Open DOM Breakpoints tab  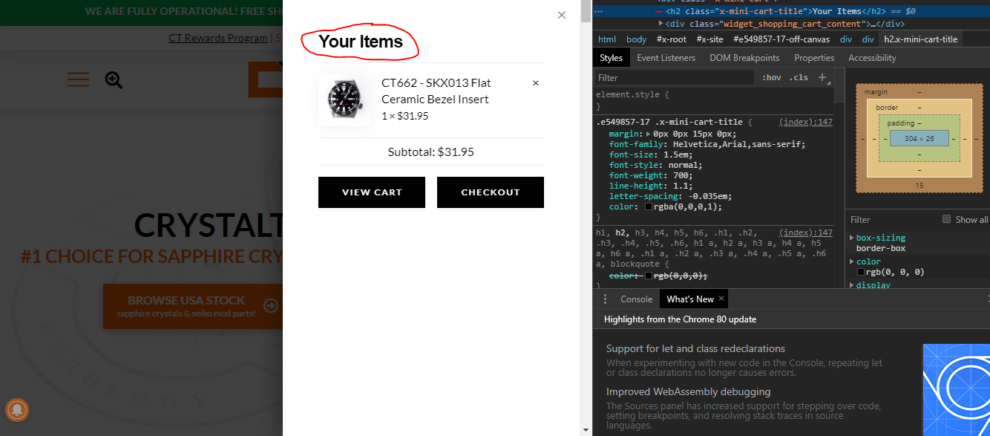[744, 58]
